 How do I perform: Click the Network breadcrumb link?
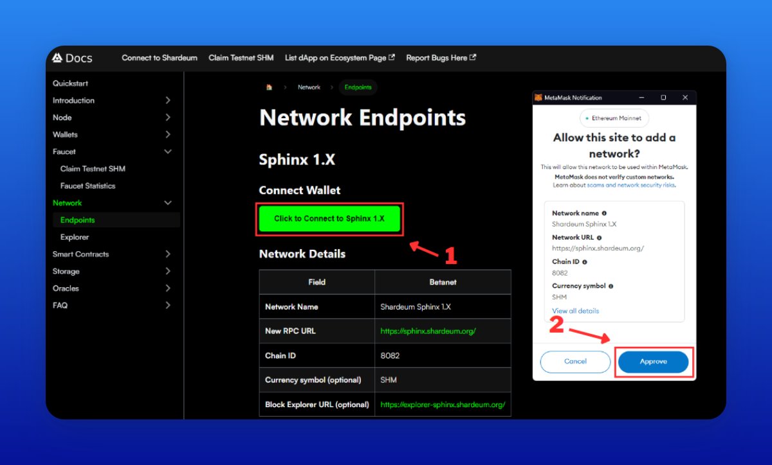pos(309,87)
